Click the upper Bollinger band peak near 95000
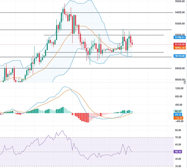Screen dimensions: 187x168 pos(89,1)
